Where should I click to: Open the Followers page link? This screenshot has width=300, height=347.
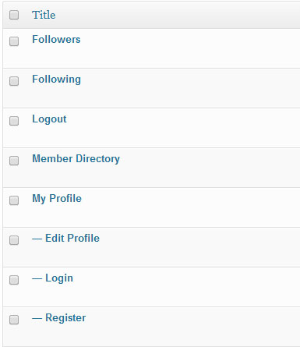coord(56,40)
